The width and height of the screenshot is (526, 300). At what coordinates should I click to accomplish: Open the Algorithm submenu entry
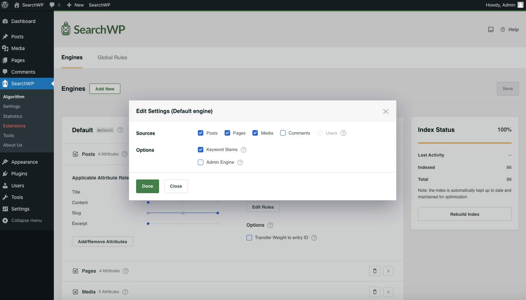[14, 97]
